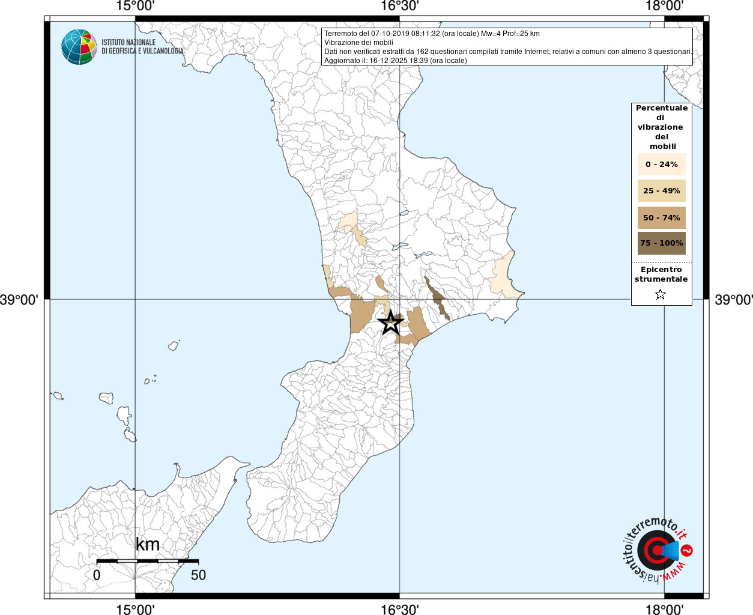Click the Vibrazione dei mobili subtitle
The width and height of the screenshot is (753, 615).
pos(358,43)
